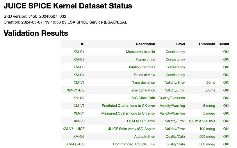237x148 pixels.
Task: Select the Fields of view entry
Action: coord(144,75)
